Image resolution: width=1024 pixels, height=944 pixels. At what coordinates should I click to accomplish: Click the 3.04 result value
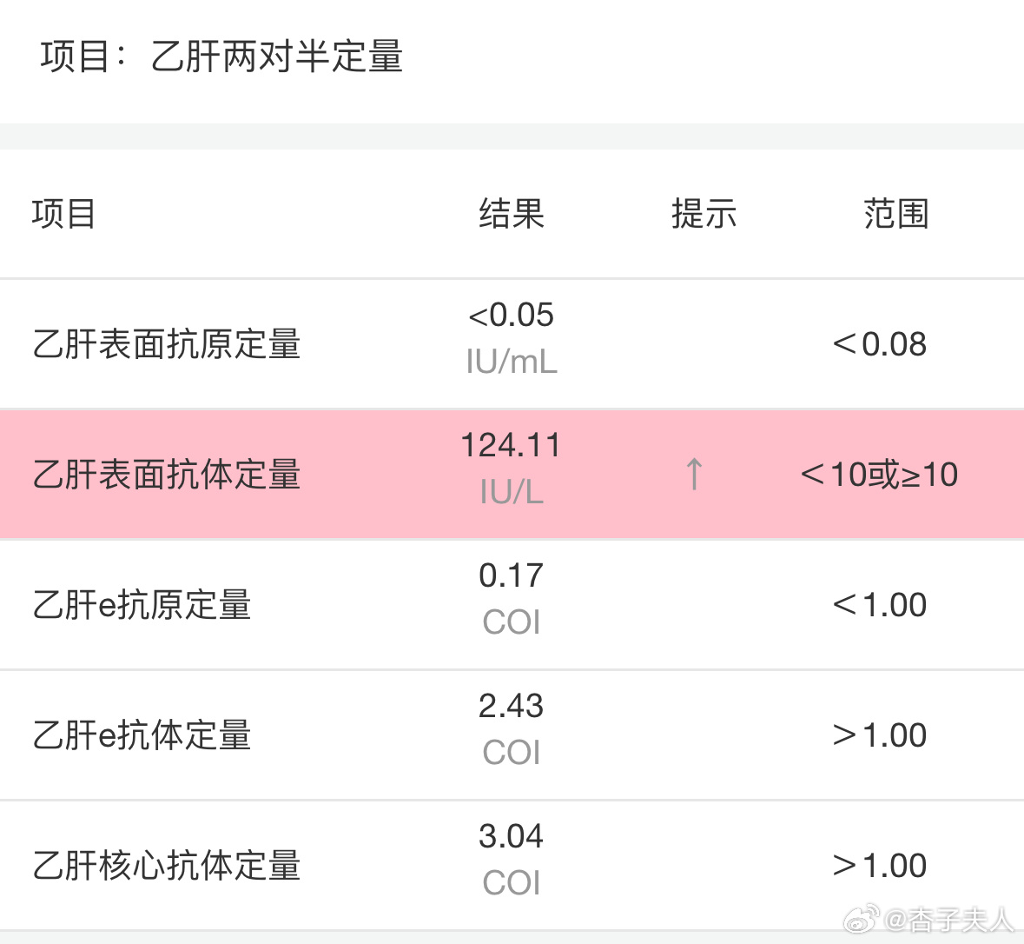coord(511,835)
